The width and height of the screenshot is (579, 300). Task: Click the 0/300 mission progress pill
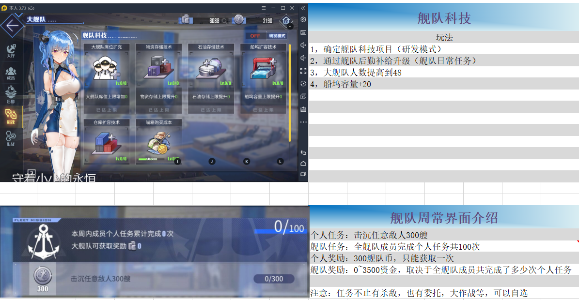(x=274, y=279)
